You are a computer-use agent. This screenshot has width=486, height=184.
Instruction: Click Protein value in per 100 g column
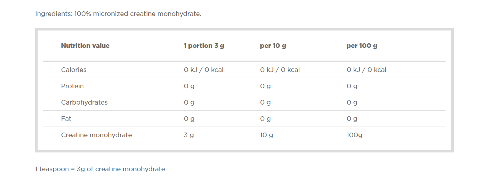click(352, 86)
